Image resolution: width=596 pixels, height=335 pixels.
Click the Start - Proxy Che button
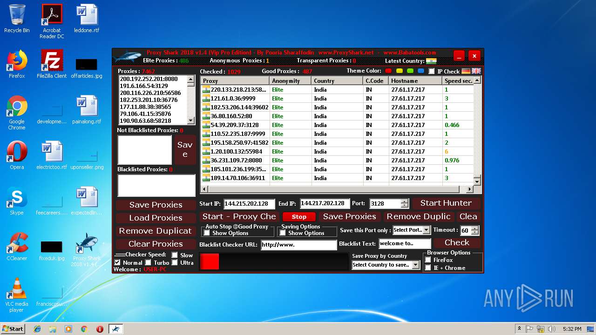pos(239,216)
